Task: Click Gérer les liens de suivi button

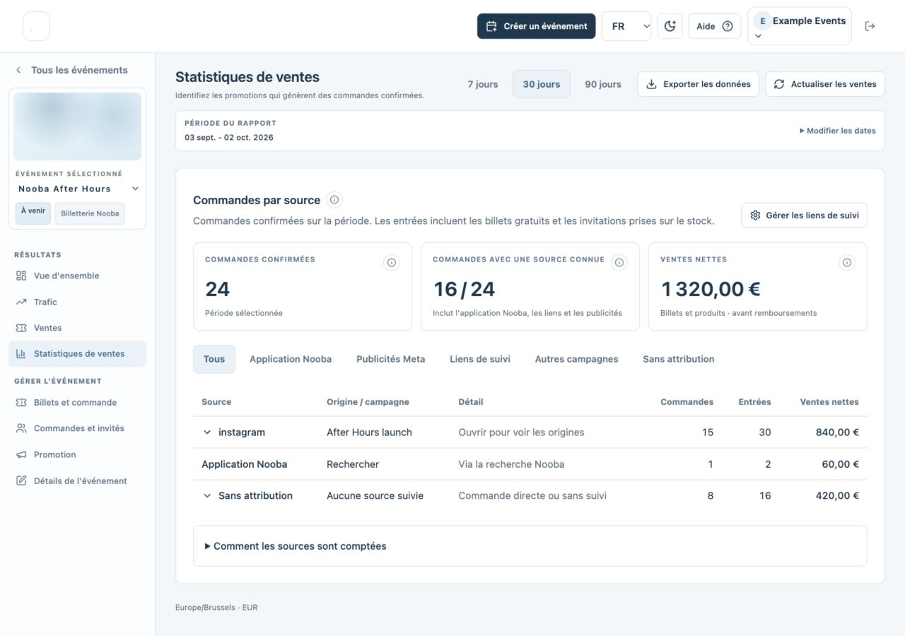Action: (x=805, y=216)
